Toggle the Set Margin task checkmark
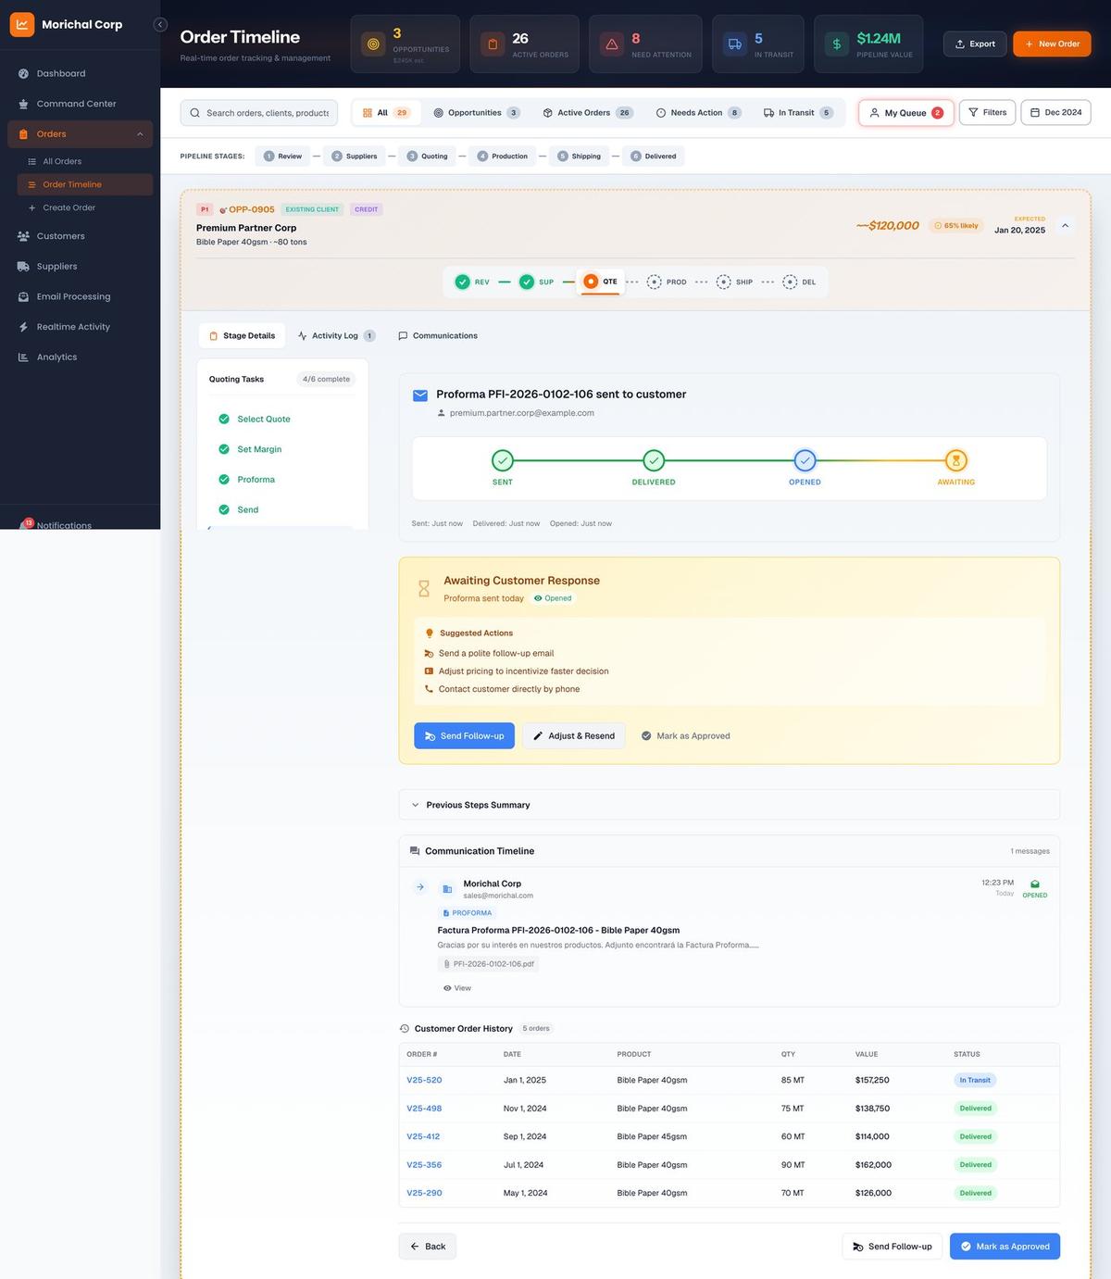 (x=224, y=449)
